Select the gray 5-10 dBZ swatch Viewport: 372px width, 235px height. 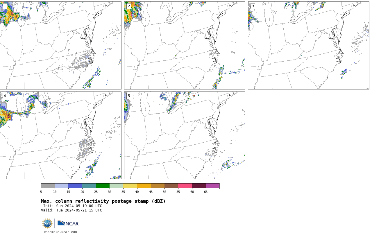click(x=48, y=186)
